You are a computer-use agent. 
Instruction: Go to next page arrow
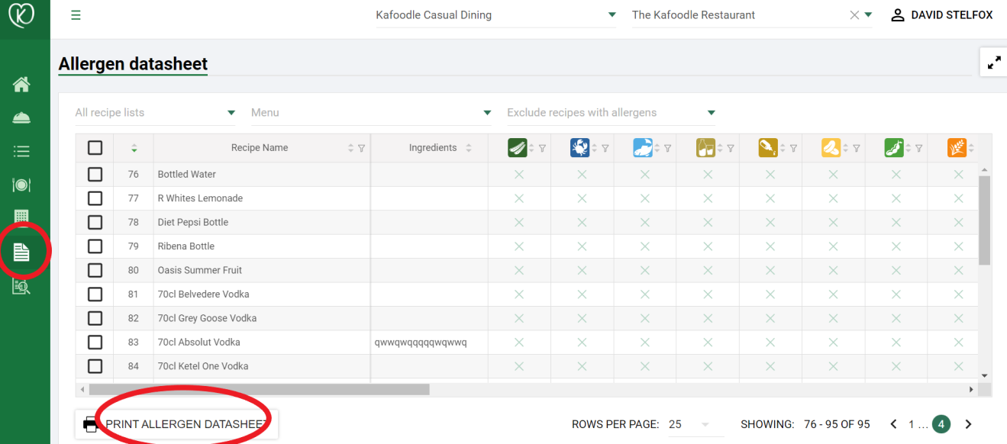[968, 424]
